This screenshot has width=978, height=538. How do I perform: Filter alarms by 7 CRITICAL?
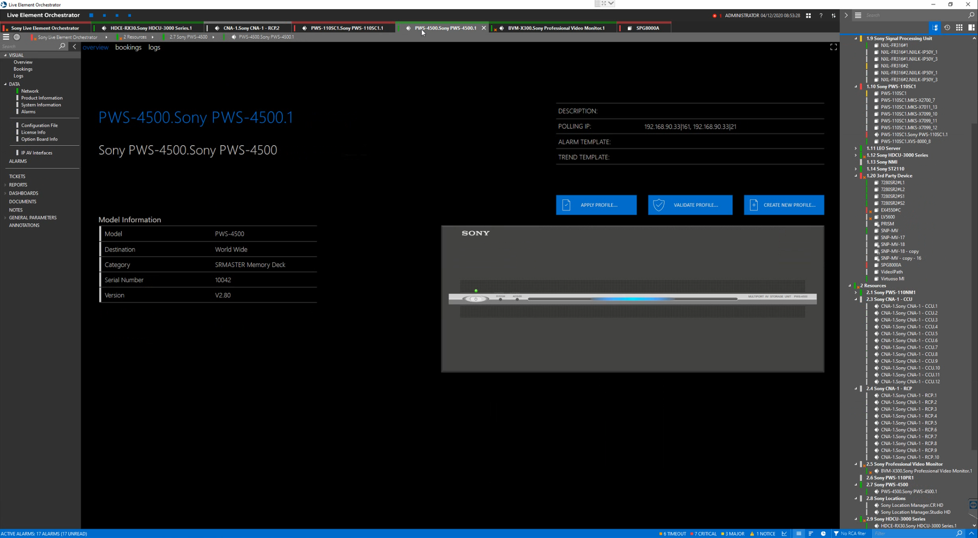tap(703, 533)
